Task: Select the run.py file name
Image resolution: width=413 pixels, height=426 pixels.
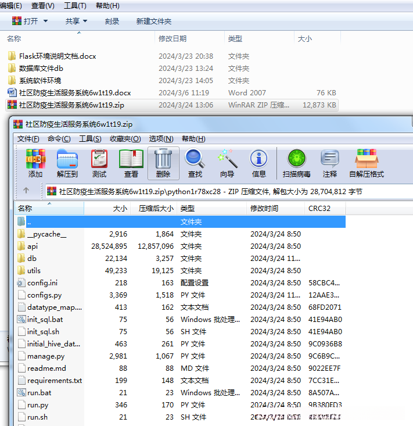Action: [38, 405]
